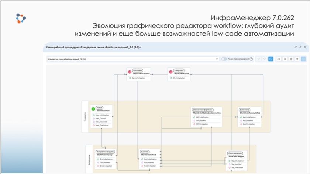Click the Acc_Finalization row

[x=250, y=124]
